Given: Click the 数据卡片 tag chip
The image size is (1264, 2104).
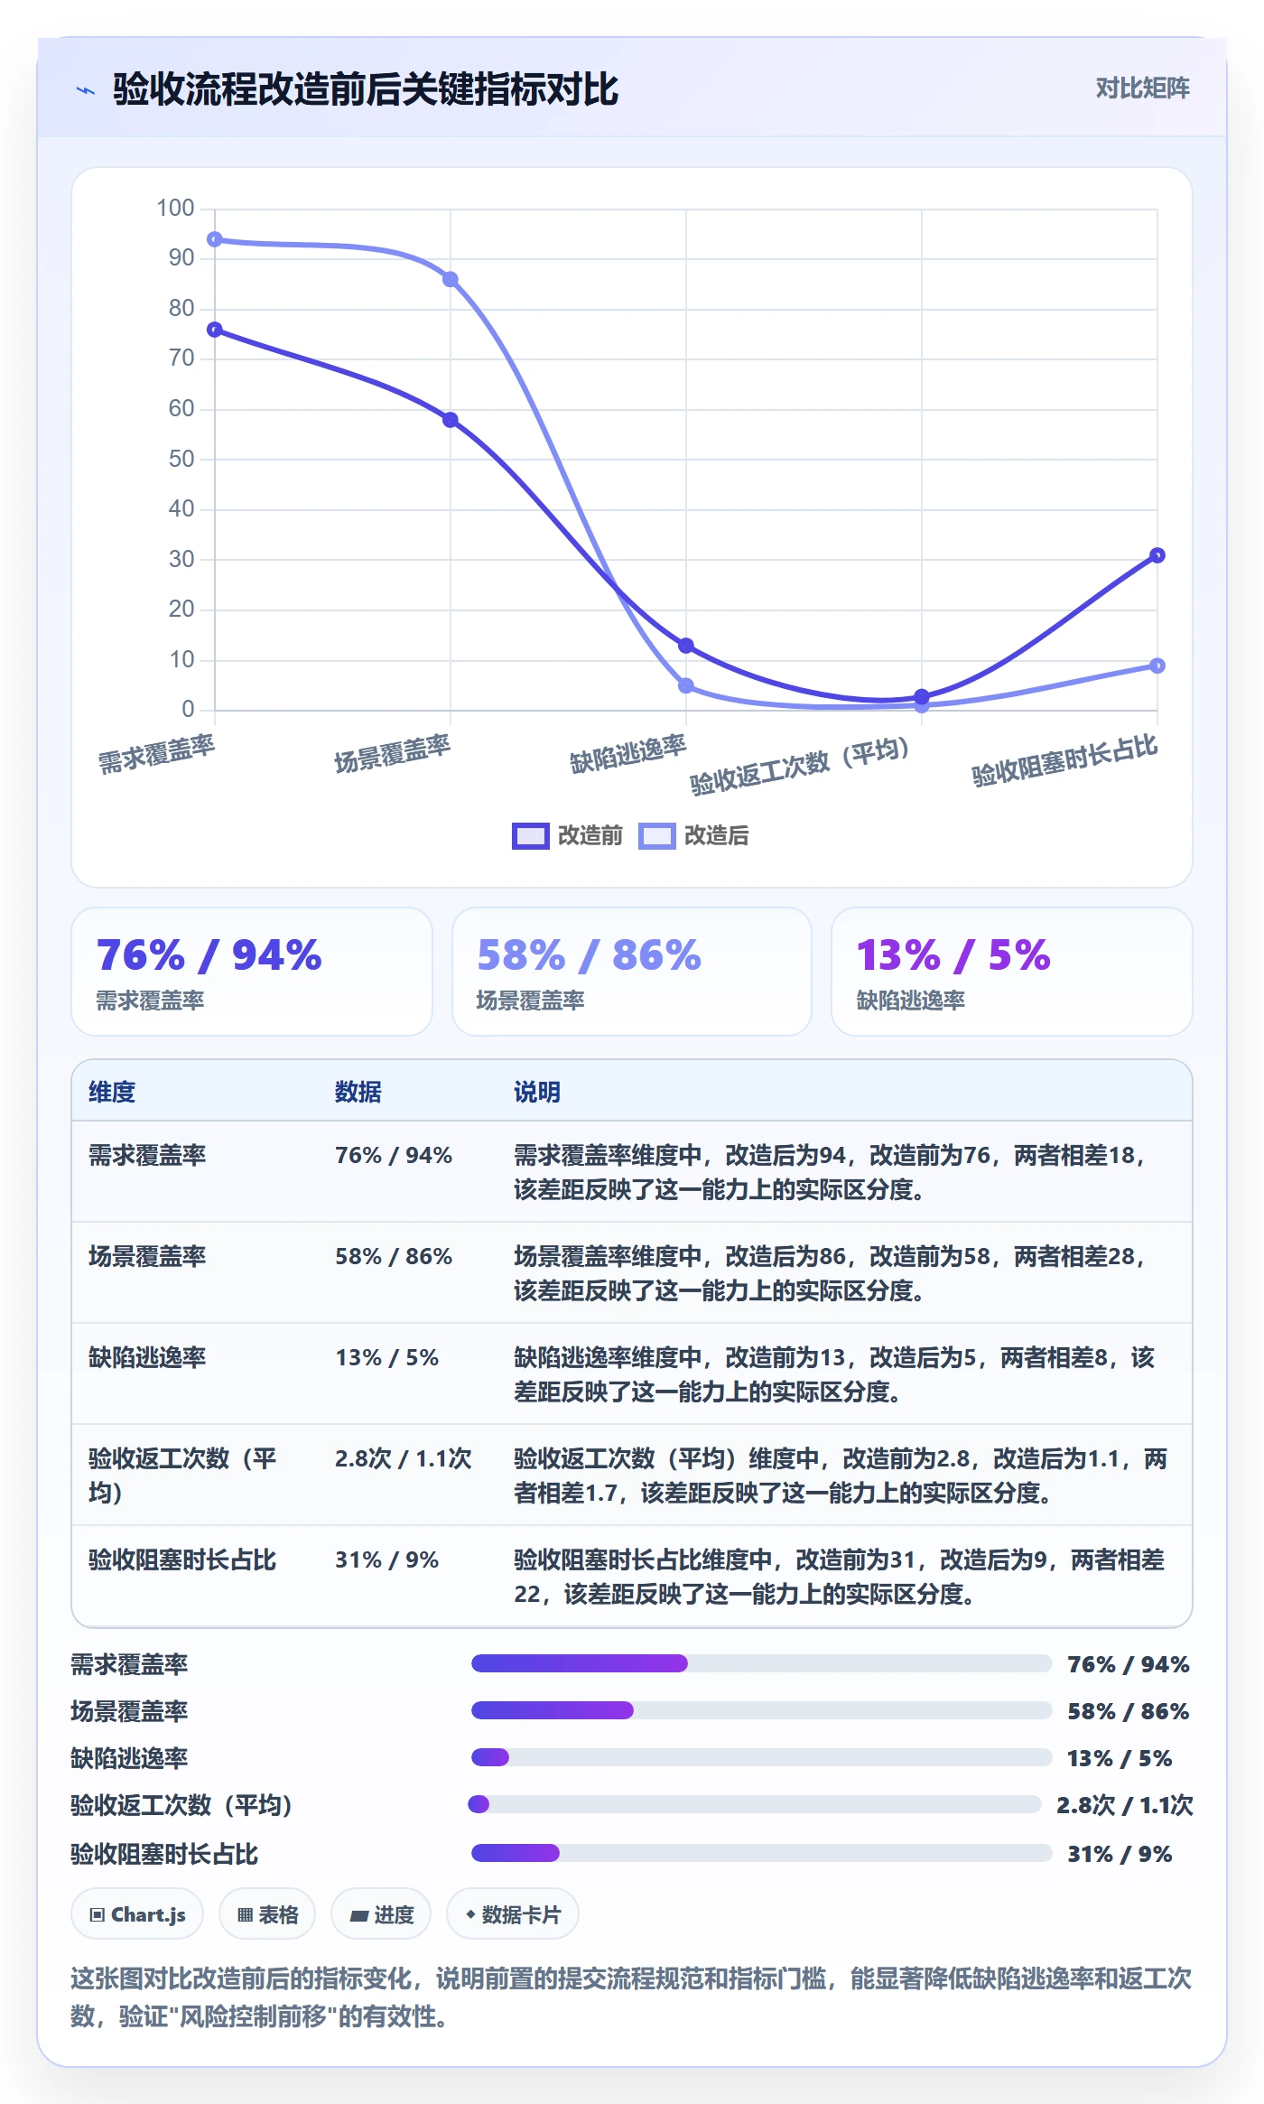Looking at the screenshot, I should click(513, 1913).
